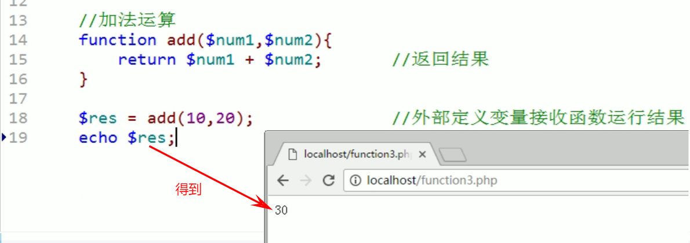Place cursor on the function keyword
Image resolution: width=690 pixels, height=243 pixels.
pyautogui.click(x=118, y=40)
